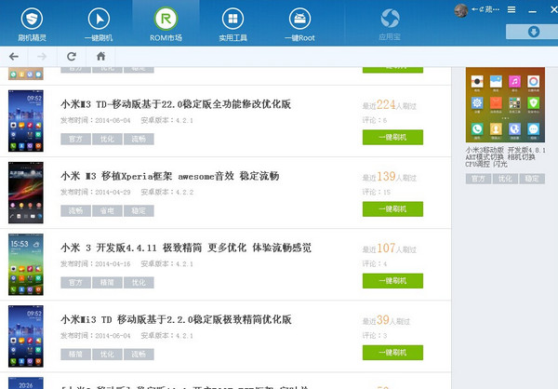This screenshot has height=389, width=558.
Task: Click the username next to the avatar
Action: pyautogui.click(x=485, y=9)
